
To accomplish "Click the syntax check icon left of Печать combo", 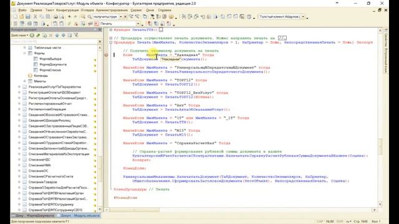I will click(x=90, y=24).
